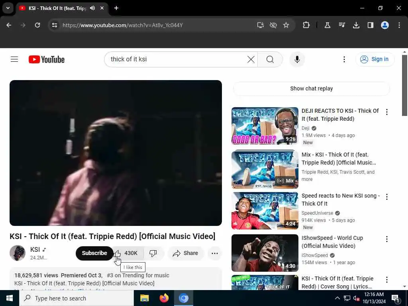Install app icon in address bar
The image size is (408, 306).
click(x=261, y=25)
